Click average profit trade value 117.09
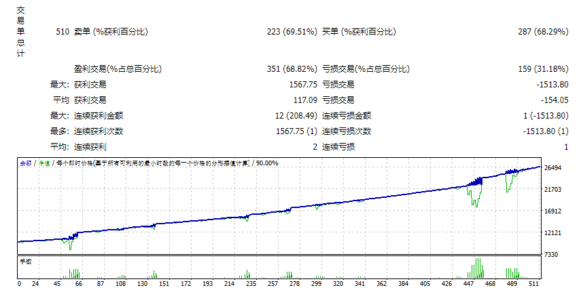This screenshot has width=579, height=290. [305, 100]
